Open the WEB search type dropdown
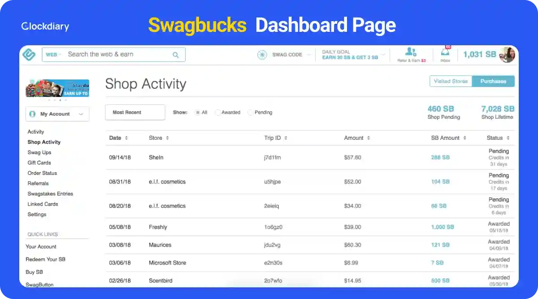 point(53,55)
